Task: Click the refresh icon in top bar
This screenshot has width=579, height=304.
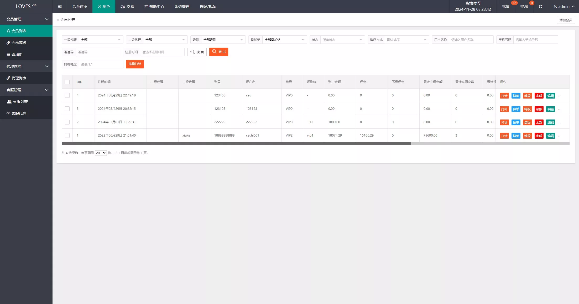Action: [x=540, y=7]
